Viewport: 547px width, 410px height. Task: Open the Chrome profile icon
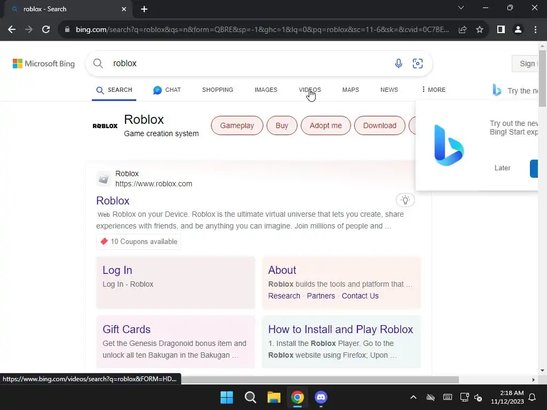pos(518,30)
